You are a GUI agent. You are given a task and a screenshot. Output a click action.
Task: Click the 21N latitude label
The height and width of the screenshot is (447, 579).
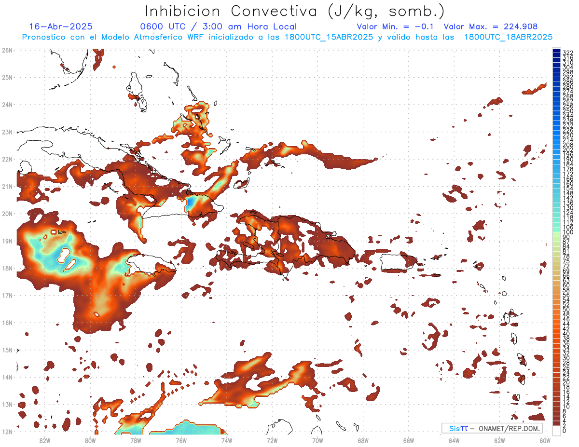coord(7,186)
